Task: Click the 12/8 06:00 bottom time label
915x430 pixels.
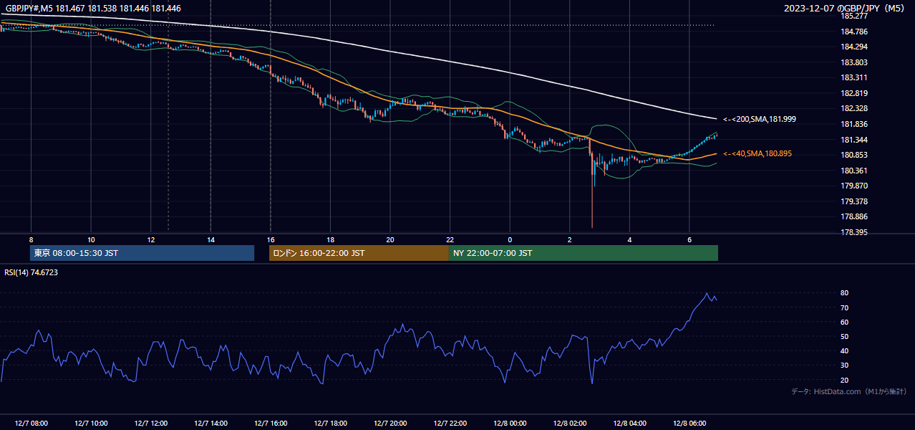Action: 689,424
